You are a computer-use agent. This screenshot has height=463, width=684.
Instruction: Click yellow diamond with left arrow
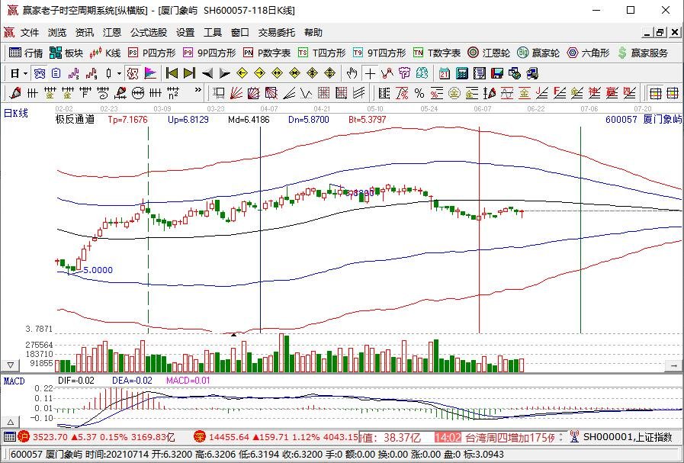click(x=242, y=73)
